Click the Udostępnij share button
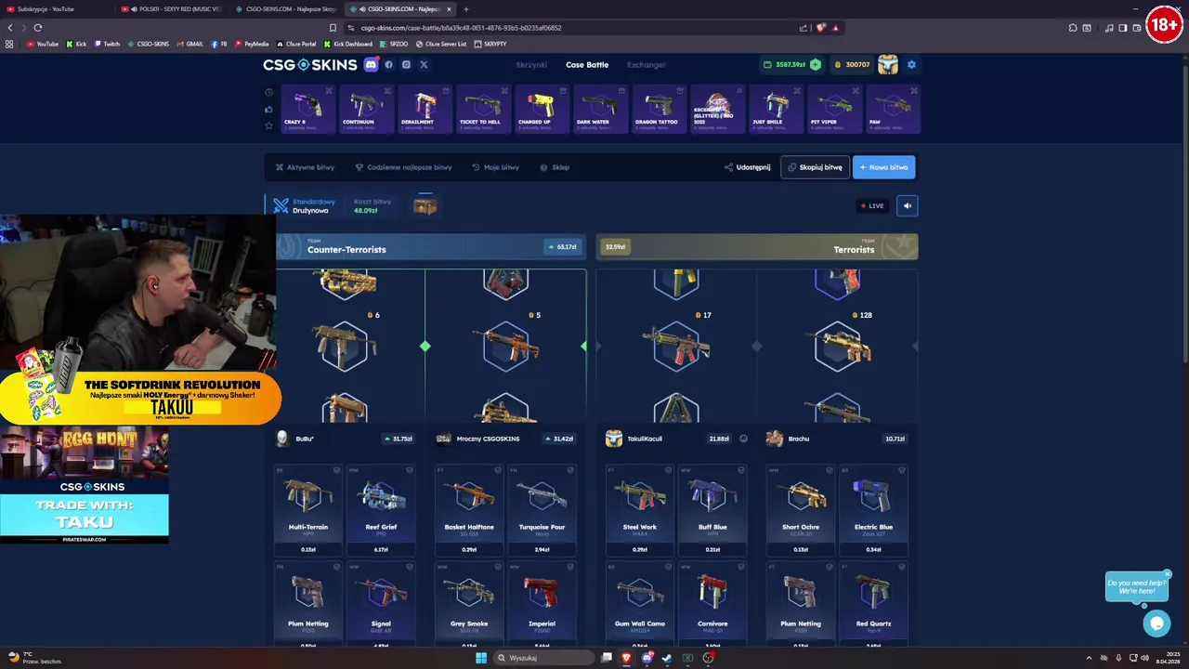 (x=748, y=167)
